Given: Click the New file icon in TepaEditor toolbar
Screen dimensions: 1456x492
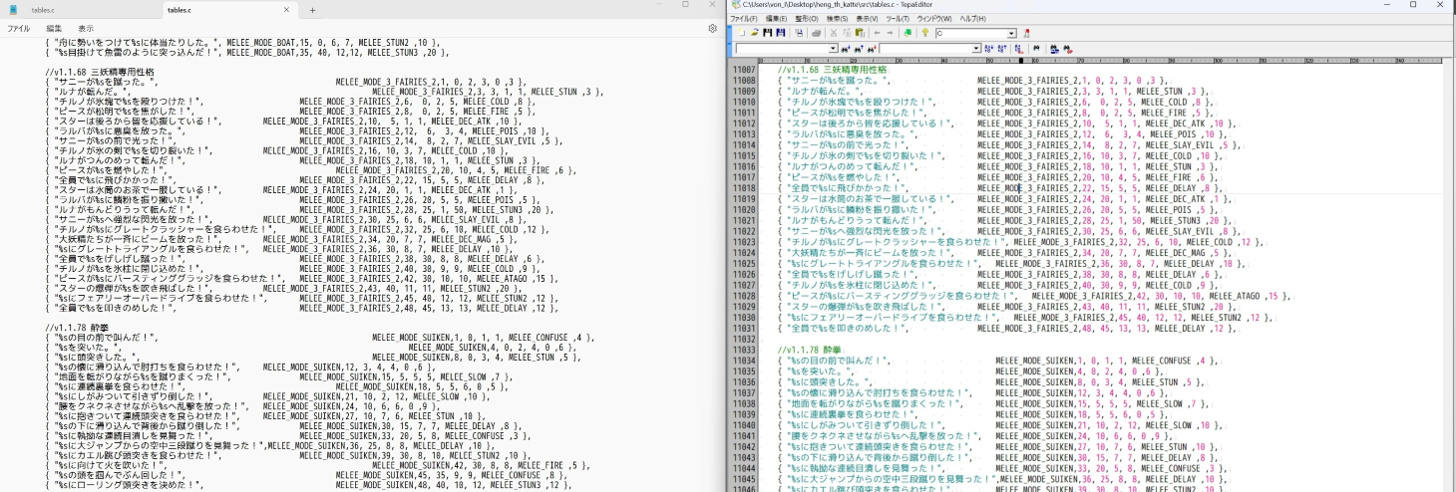Looking at the screenshot, I should (742, 33).
